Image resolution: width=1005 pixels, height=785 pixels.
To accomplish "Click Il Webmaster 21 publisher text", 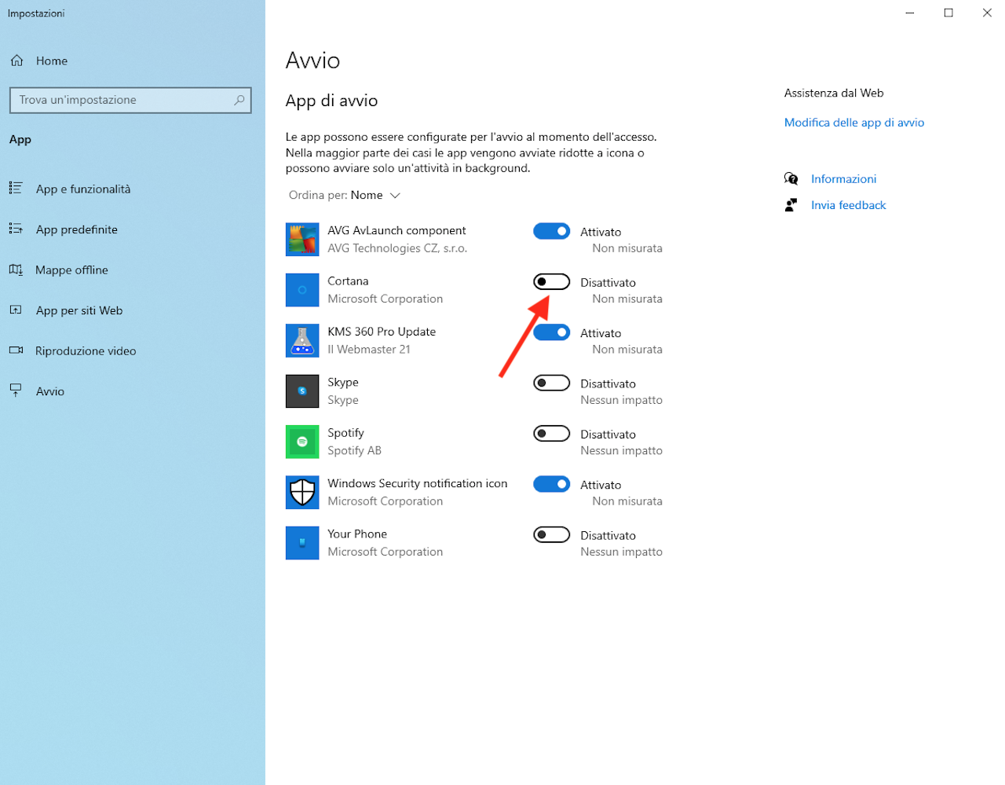I will coord(369,350).
